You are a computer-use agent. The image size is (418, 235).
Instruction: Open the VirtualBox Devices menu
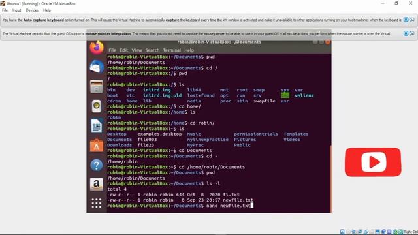[x=32, y=10]
